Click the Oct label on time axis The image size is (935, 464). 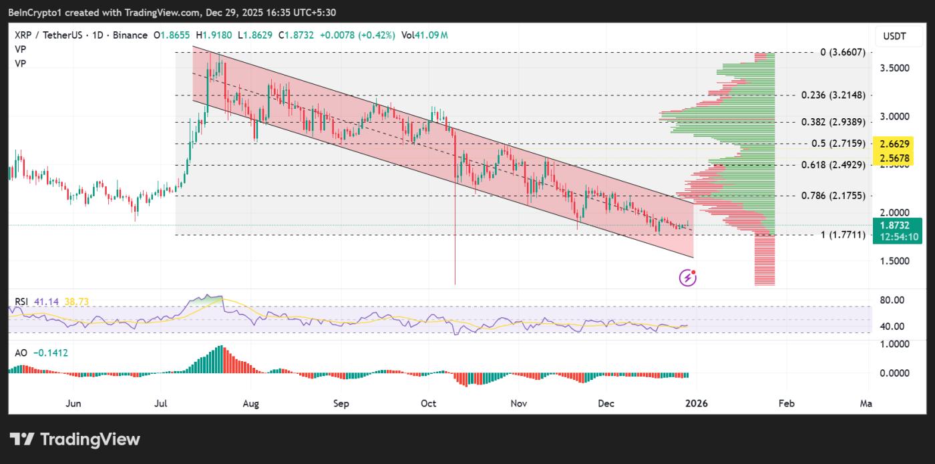(428, 404)
